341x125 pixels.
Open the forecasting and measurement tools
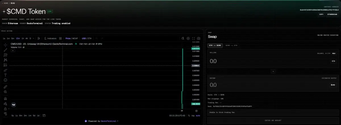tap(5, 65)
